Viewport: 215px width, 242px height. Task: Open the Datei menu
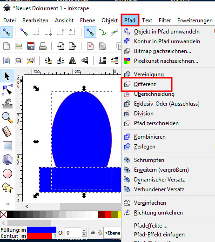[x=9, y=20]
